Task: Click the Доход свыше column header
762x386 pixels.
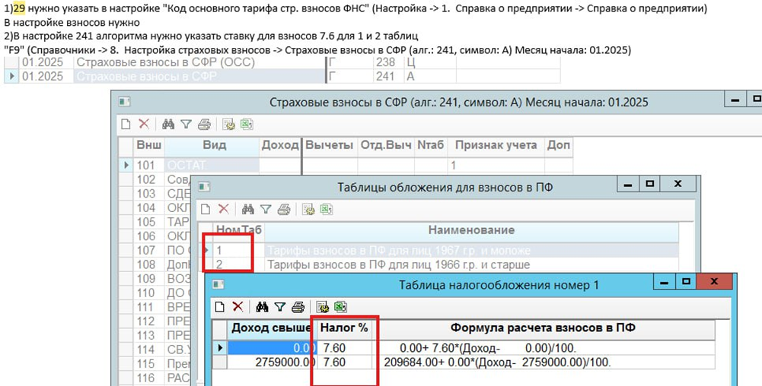Action: pyautogui.click(x=272, y=327)
